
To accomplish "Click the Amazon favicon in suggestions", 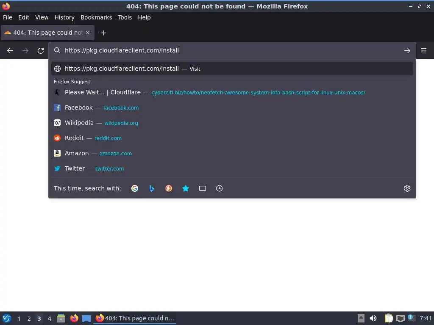I will [57, 153].
